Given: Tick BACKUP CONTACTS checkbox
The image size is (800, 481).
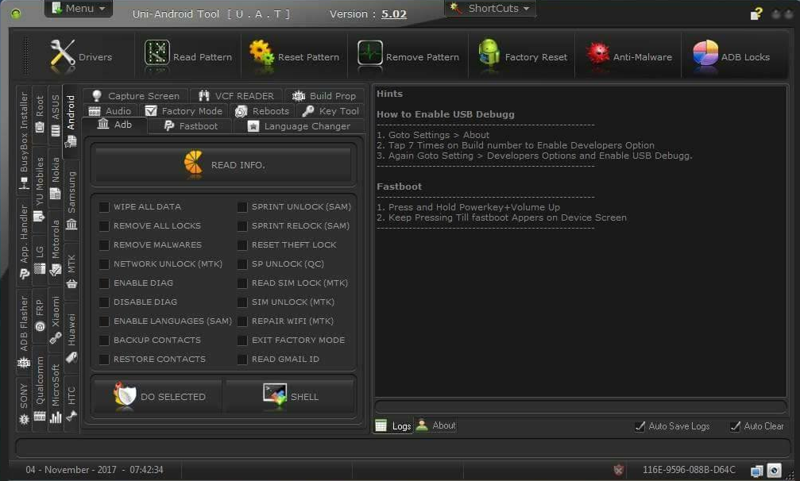Looking at the screenshot, I should pyautogui.click(x=104, y=341).
